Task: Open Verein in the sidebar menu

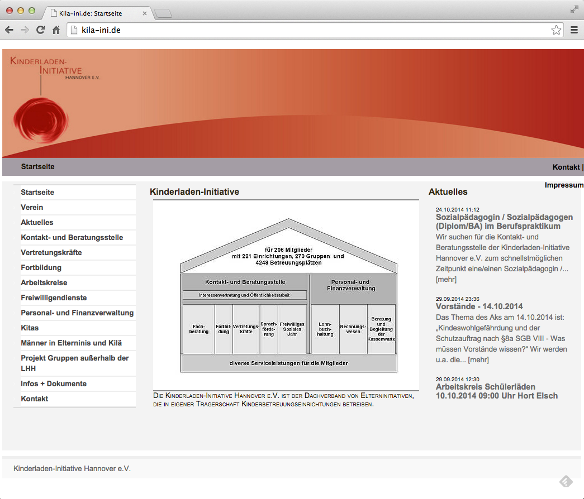Action: pos(32,207)
